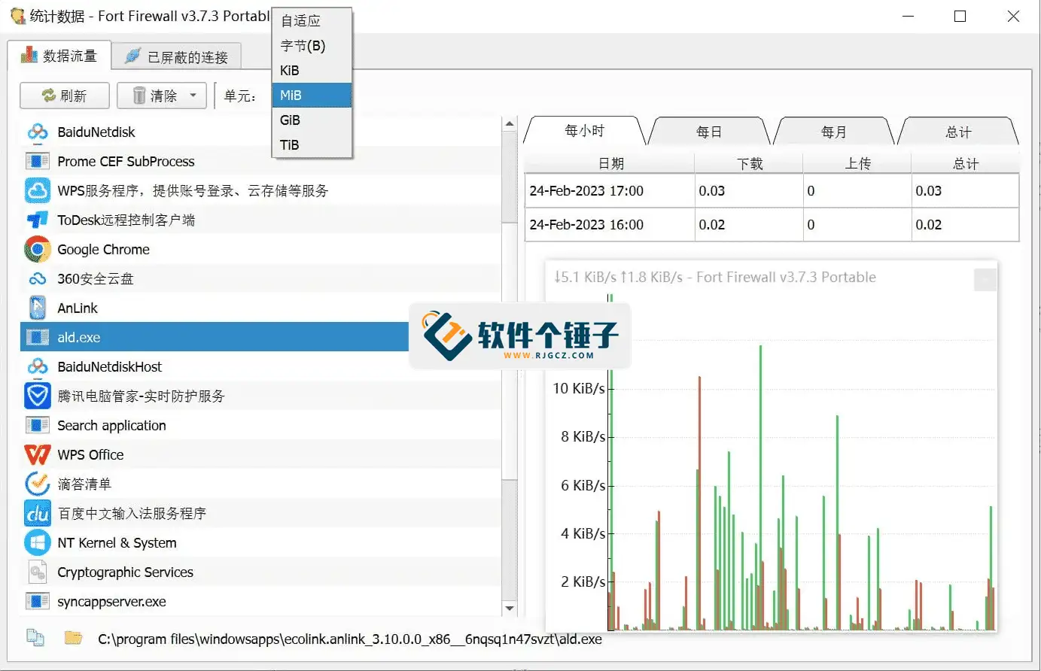This screenshot has height=671, width=1041.
Task: Select the MiB unit option
Action: click(312, 96)
